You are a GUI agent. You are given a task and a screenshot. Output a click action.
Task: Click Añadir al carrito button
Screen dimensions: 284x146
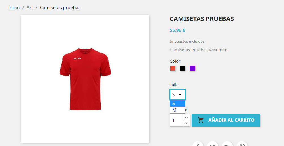tap(226, 120)
